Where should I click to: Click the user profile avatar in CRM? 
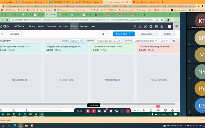tap(169, 27)
